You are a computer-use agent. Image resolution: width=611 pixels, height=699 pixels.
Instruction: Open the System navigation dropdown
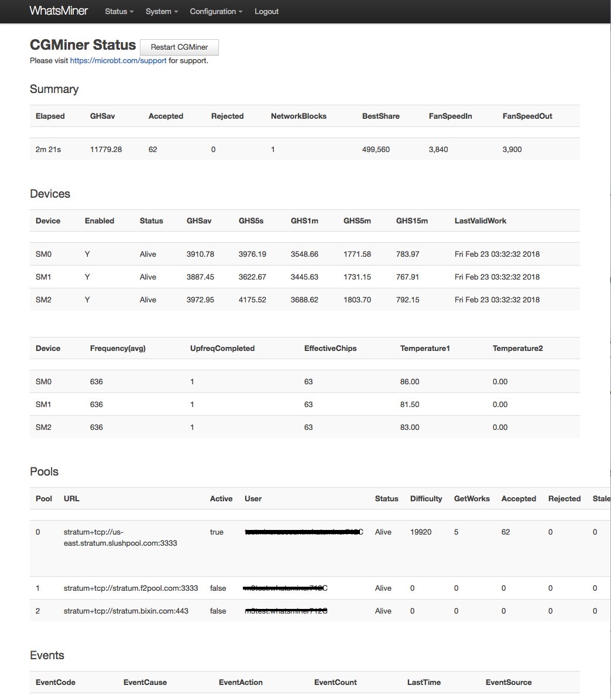tap(161, 11)
